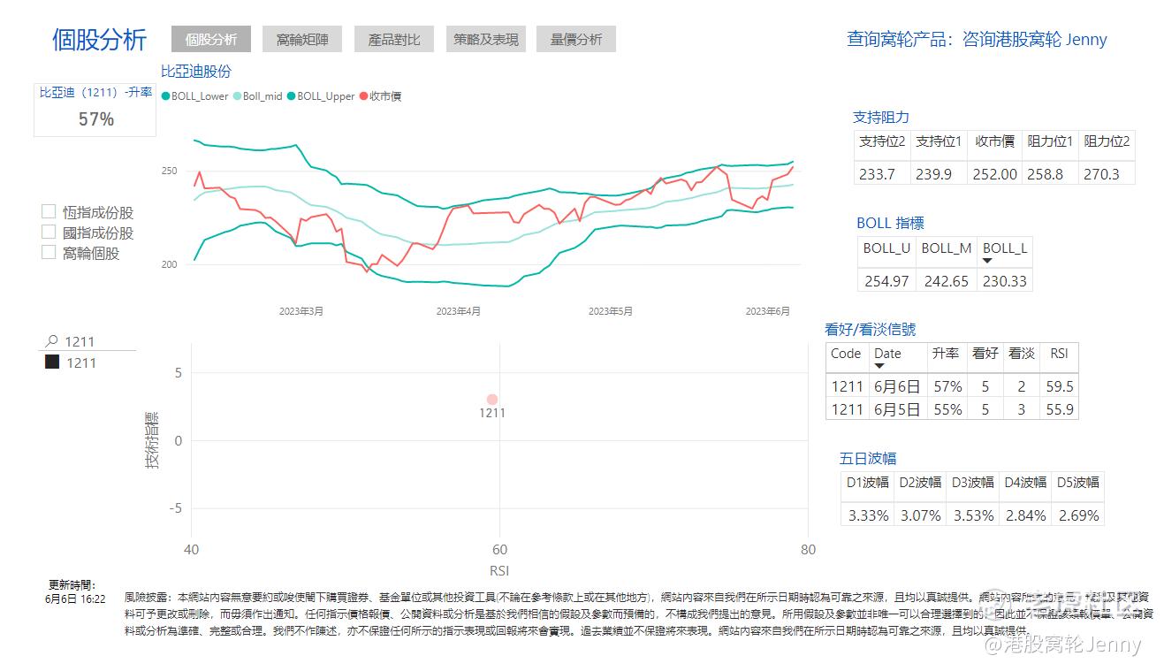This screenshot has width=1164, height=671.
Task: Click the 比亞迪 (1211) 升率 57% card
Action: pos(95,110)
